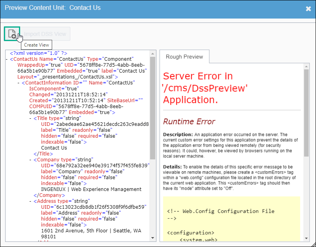316x247 pixels.
Task: Click the "Contact Us" title value text
Action: tap(54, 148)
